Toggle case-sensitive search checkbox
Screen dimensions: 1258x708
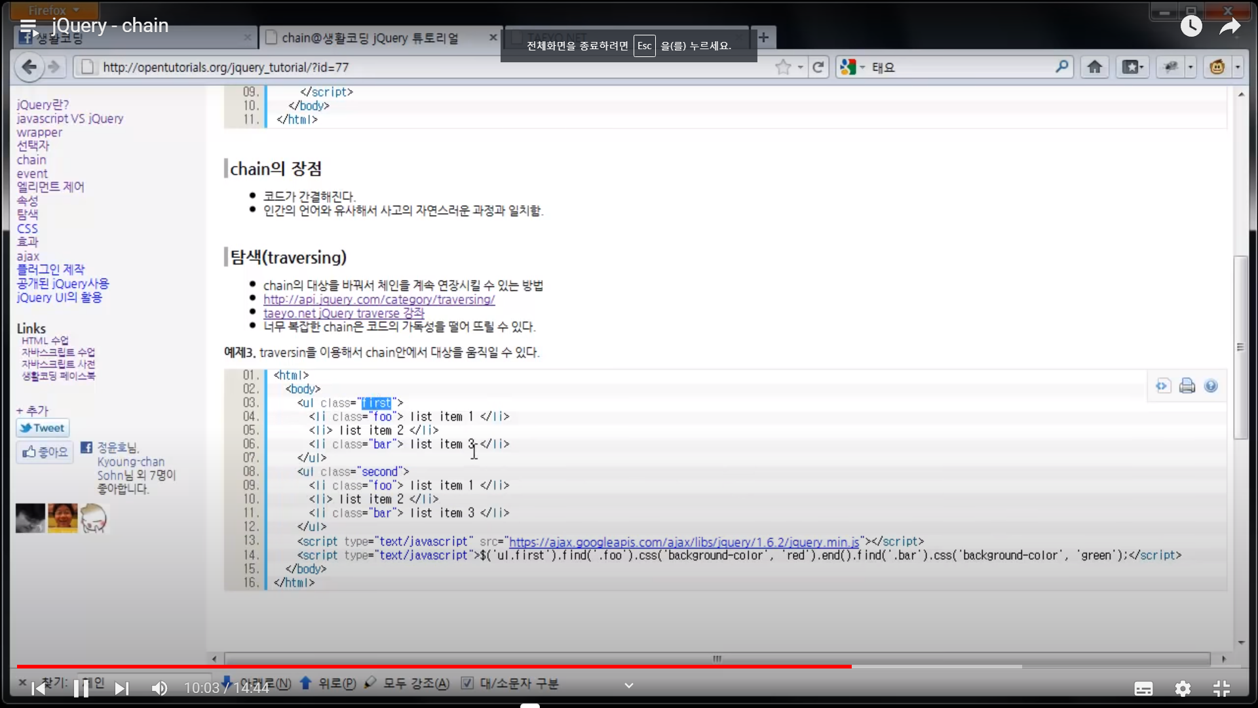467,683
